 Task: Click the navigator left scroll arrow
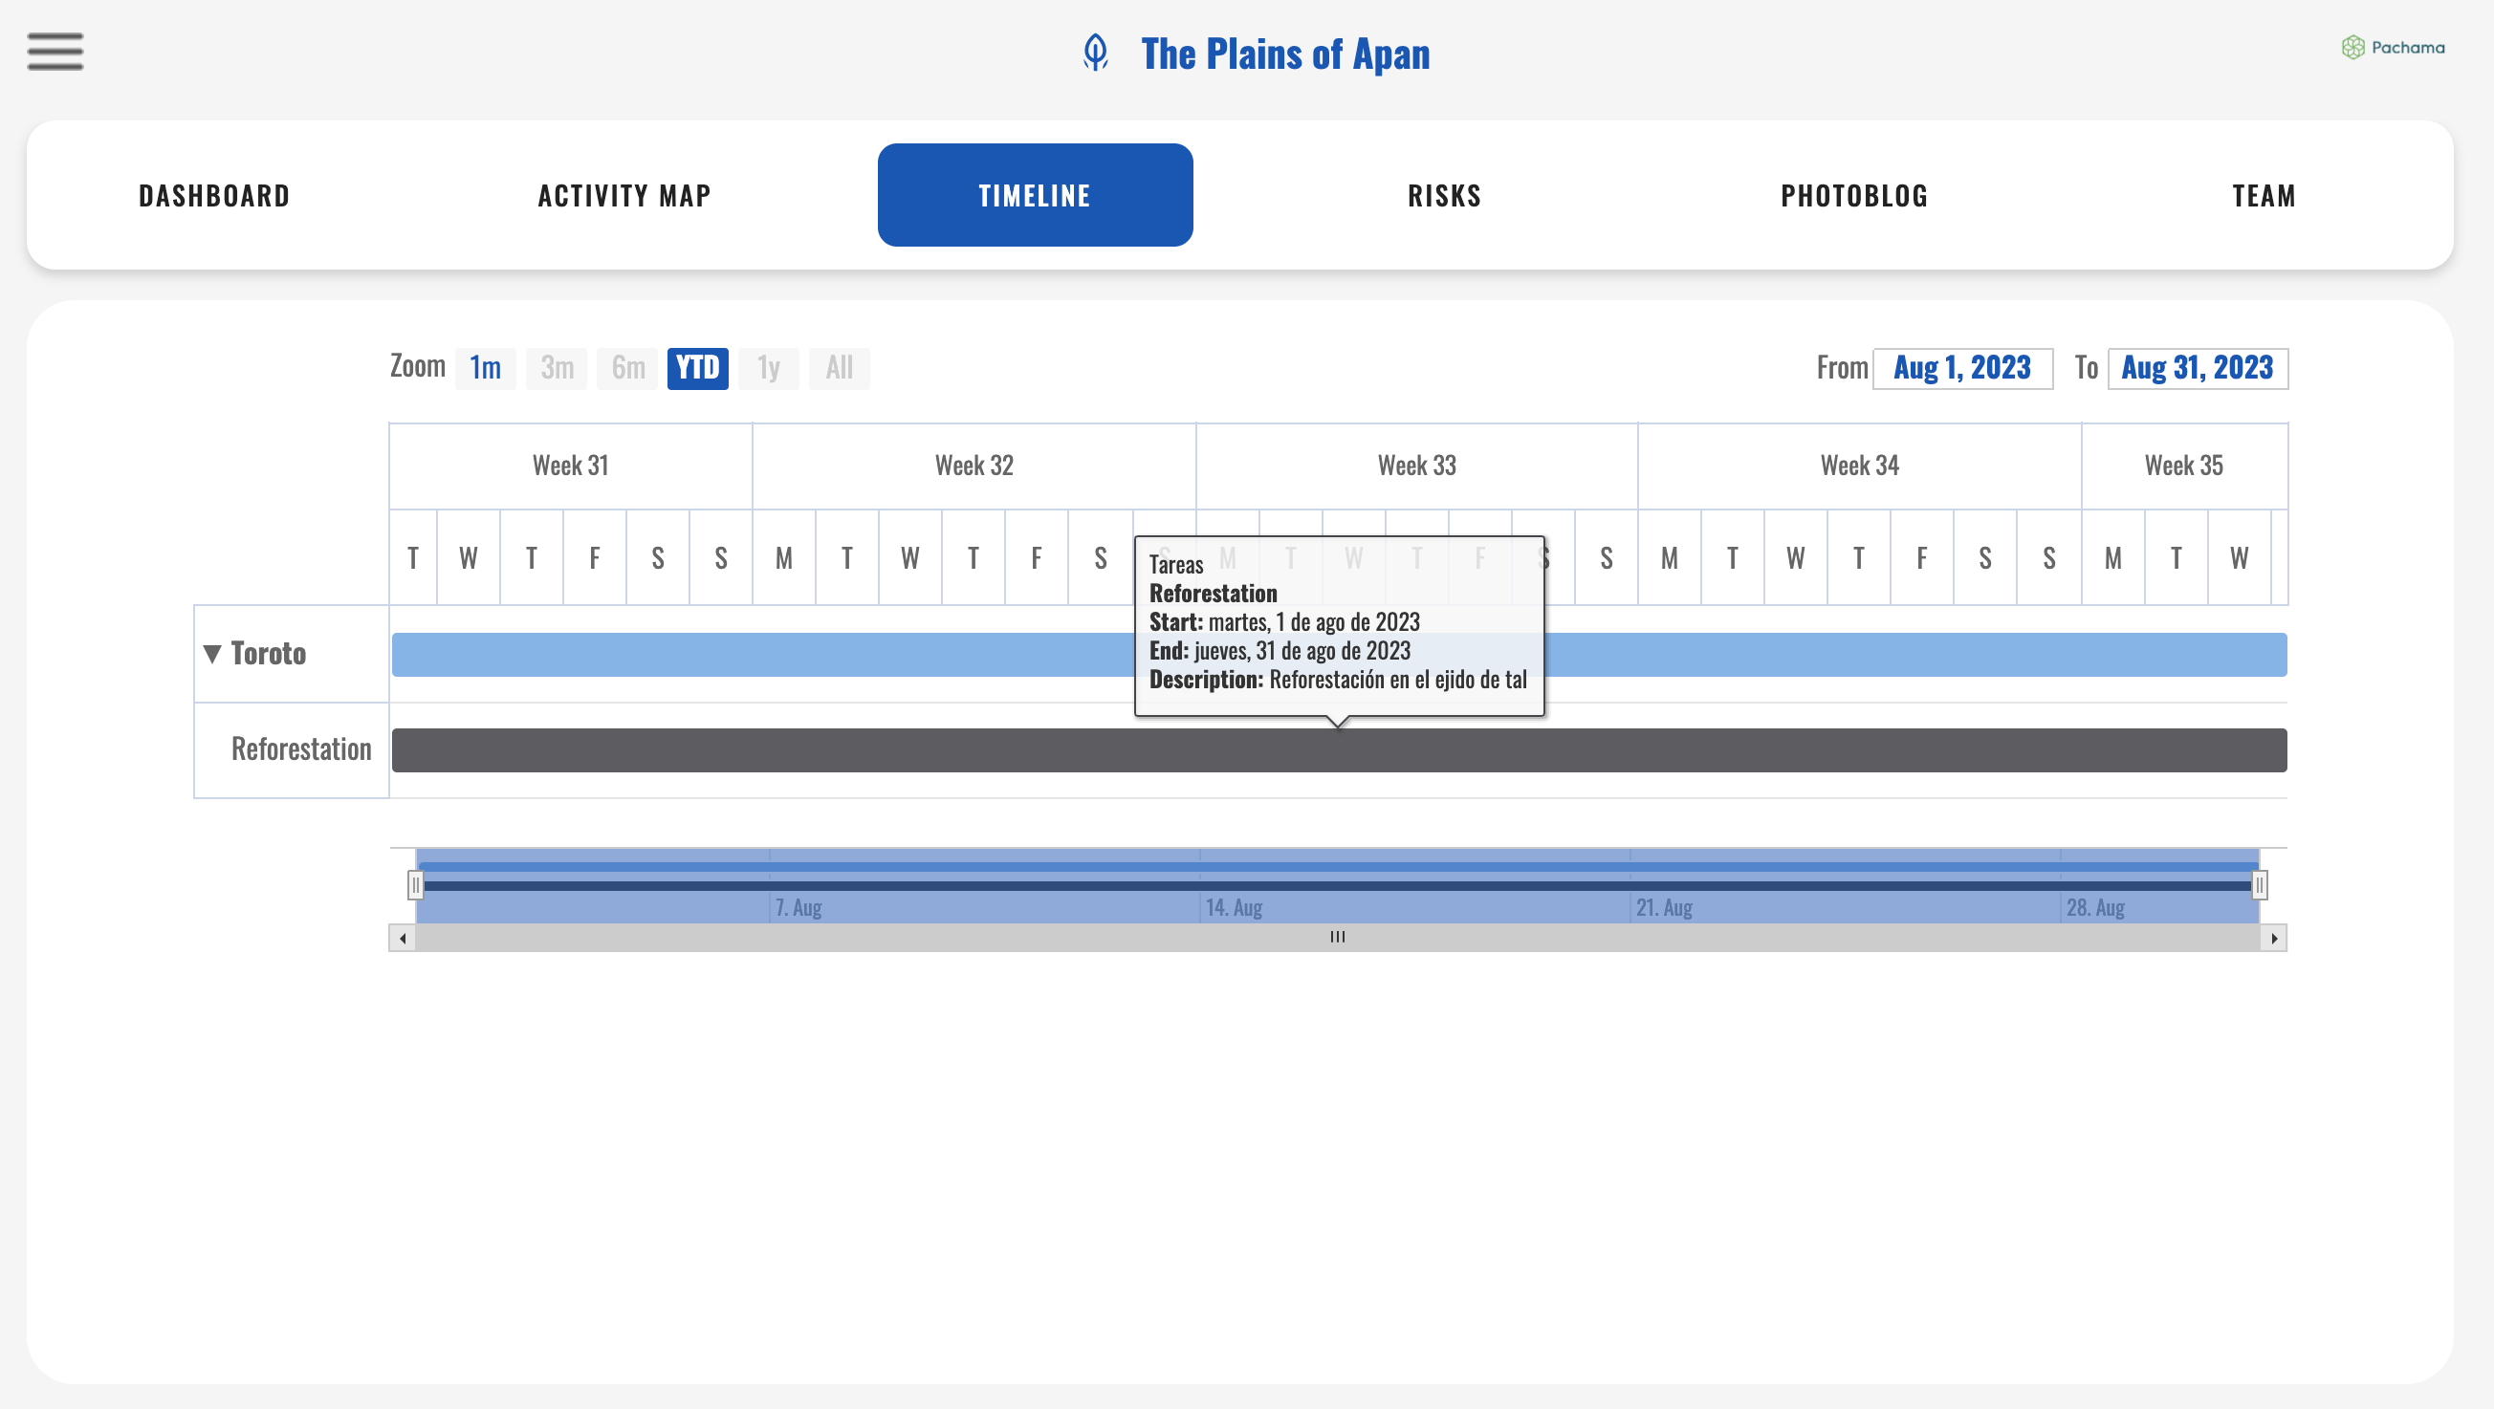tap(403, 938)
